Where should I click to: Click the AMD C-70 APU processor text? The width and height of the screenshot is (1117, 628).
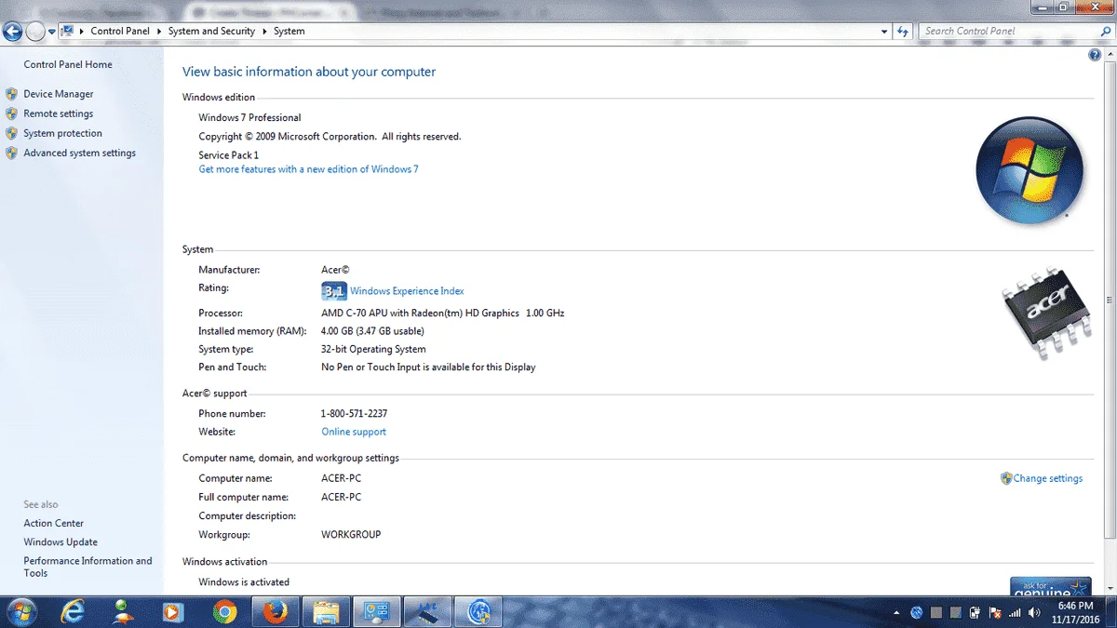tap(442, 314)
